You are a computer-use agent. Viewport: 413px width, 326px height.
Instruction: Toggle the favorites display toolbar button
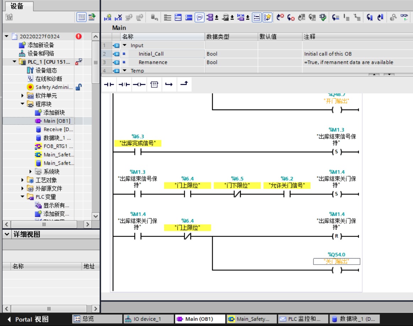(267, 17)
